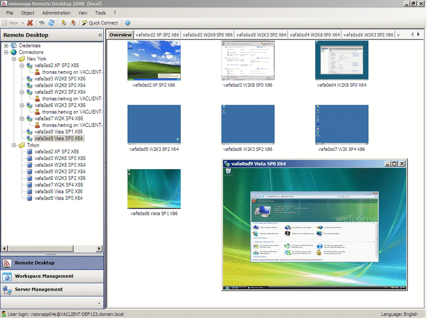Expand the Credentials tree node
427x320 pixels.
tap(6, 46)
